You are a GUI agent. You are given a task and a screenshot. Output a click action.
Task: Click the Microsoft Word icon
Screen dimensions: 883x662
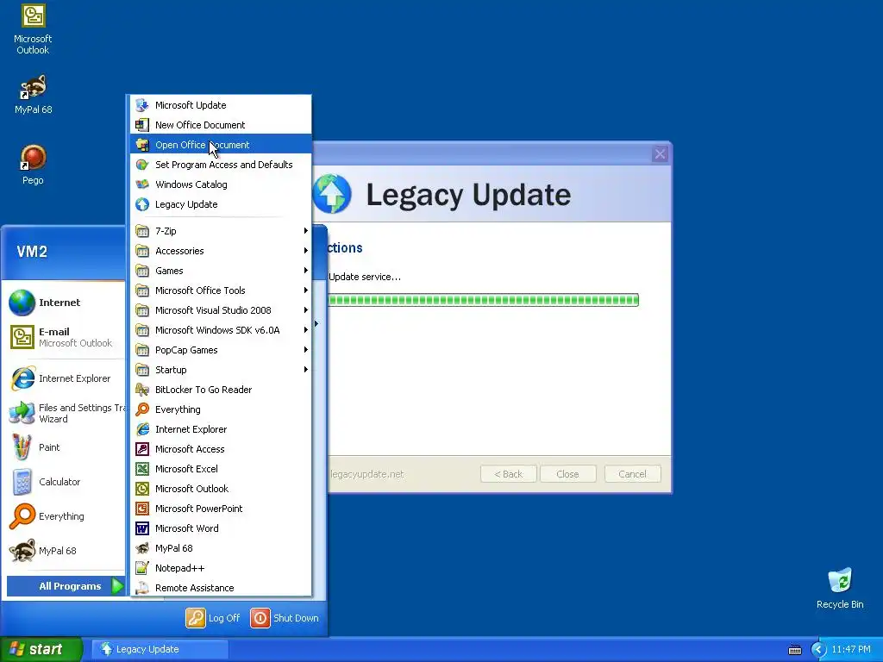[142, 528]
